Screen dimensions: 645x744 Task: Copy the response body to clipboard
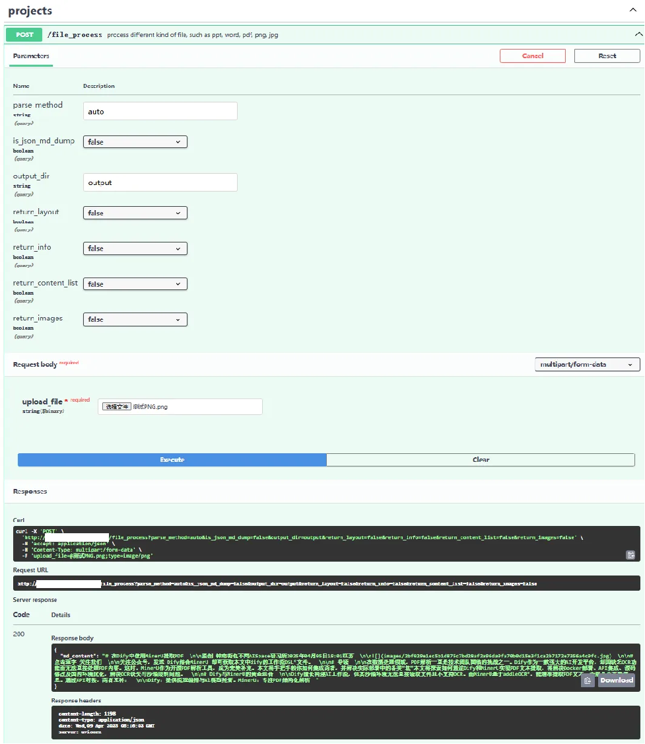click(588, 681)
